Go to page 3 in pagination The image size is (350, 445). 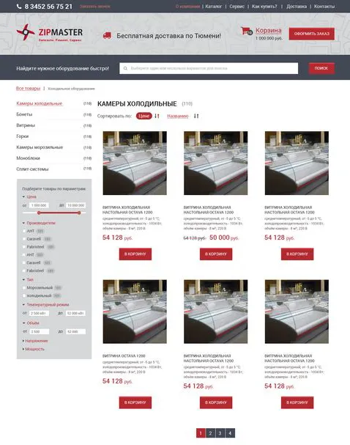pyautogui.click(x=220, y=433)
